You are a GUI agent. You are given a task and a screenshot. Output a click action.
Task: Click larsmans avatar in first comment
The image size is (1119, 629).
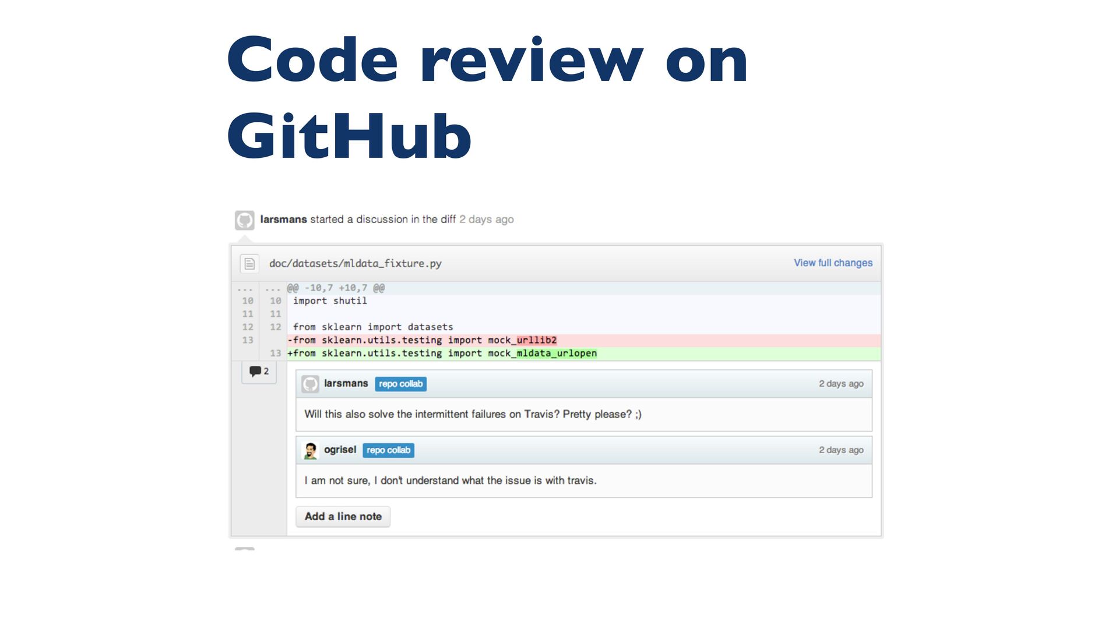[x=310, y=384]
